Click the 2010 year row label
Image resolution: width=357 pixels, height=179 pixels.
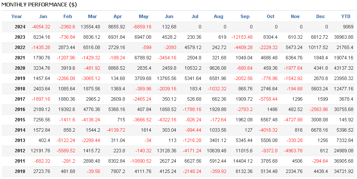tap(20, 170)
